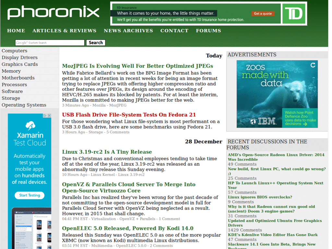Open USB Flash Drive File-System Tests article
Screen dimensions: 332x249
coord(129,115)
